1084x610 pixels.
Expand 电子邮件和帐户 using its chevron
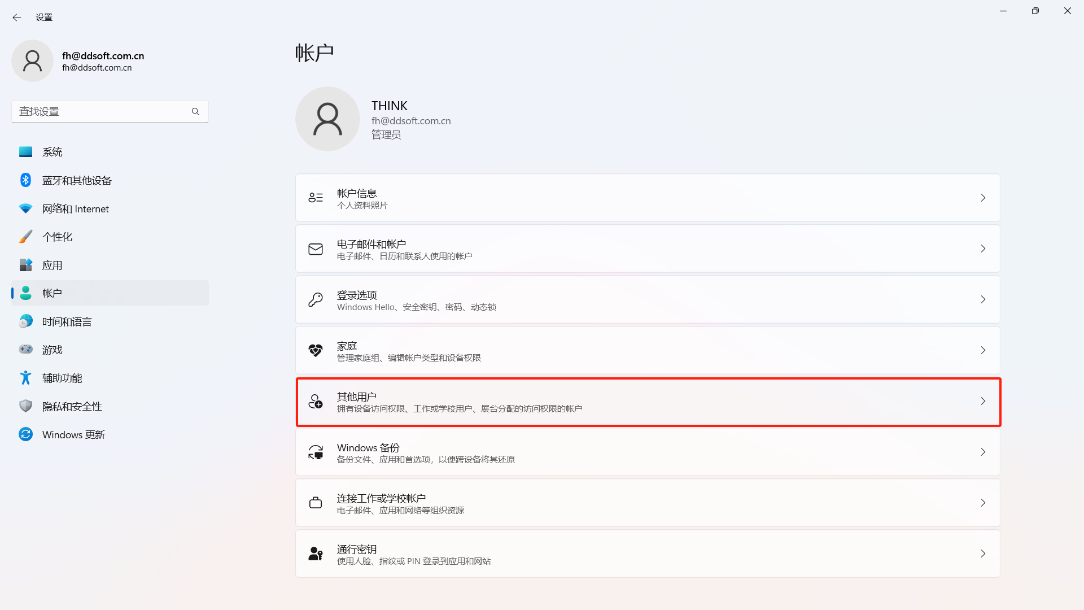tap(983, 249)
